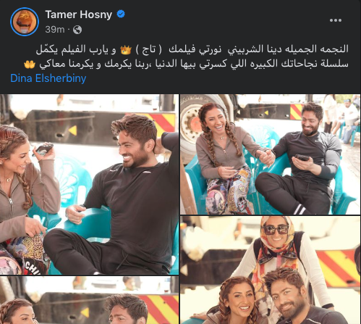Open the partially visible last photo
The width and height of the screenshot is (361, 324).
[89, 300]
